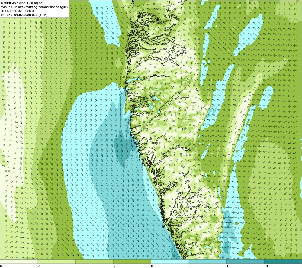Click the 4–6 m/s green legend swatch

94,261
